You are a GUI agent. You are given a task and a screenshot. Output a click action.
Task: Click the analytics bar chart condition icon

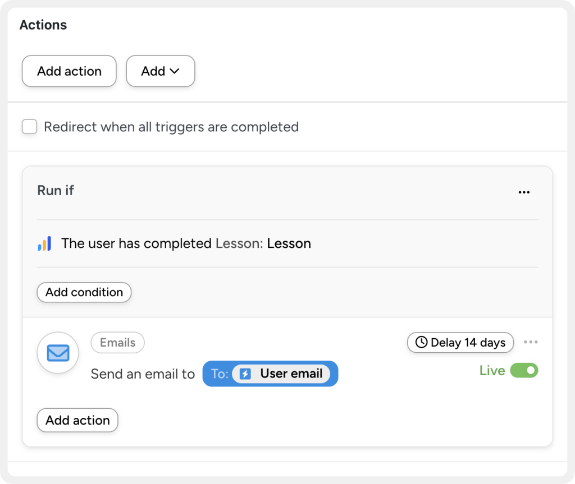click(45, 243)
